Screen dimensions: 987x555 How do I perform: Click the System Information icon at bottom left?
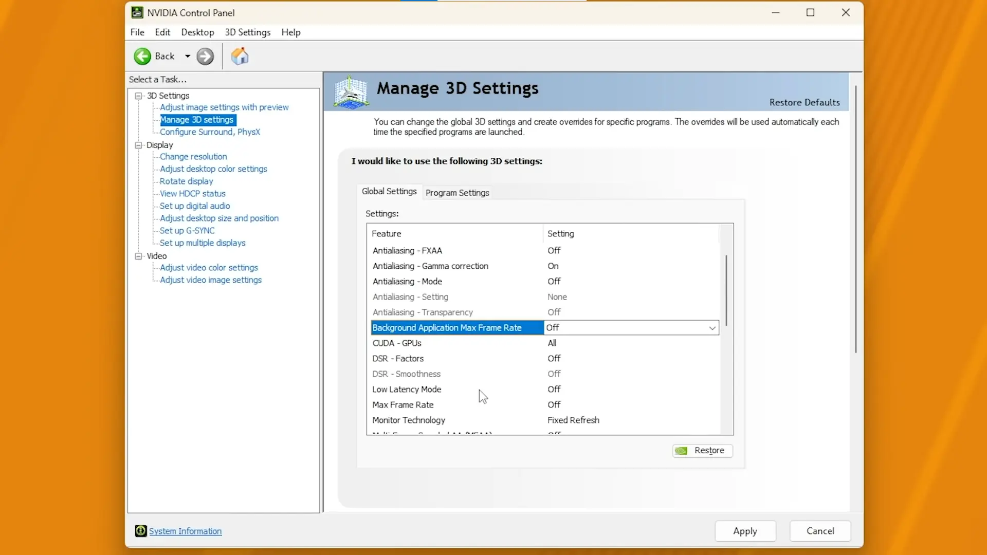point(141,531)
